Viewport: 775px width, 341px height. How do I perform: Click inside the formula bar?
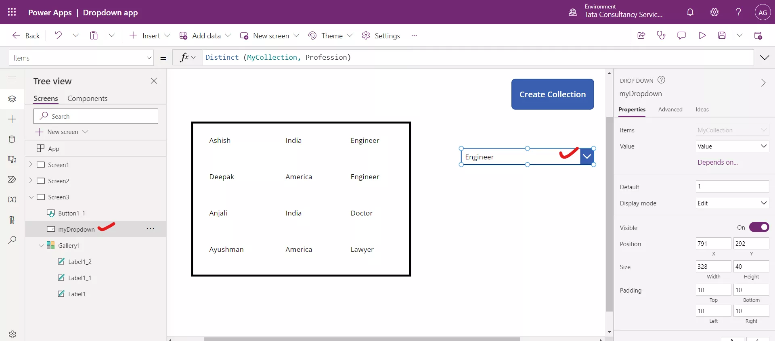coord(478,57)
